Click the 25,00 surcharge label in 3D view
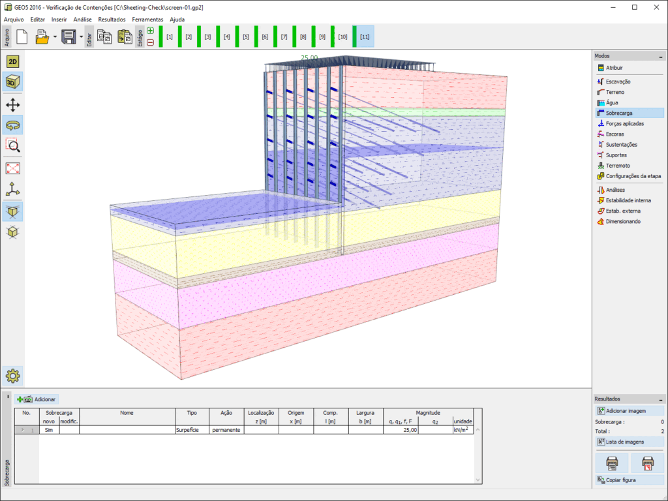Screen dimensions: 668x501 (309, 57)
